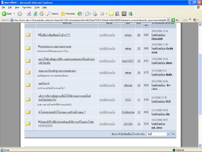Expand the address bar URL dropdown
The height and width of the screenshot is (152, 202).
pos(168,20)
